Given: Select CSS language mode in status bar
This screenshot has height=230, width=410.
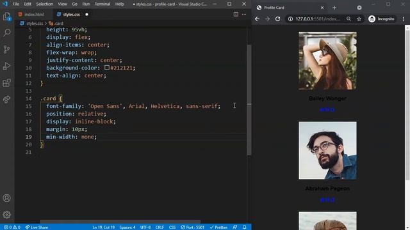Looking at the screenshot, I should (172, 227).
